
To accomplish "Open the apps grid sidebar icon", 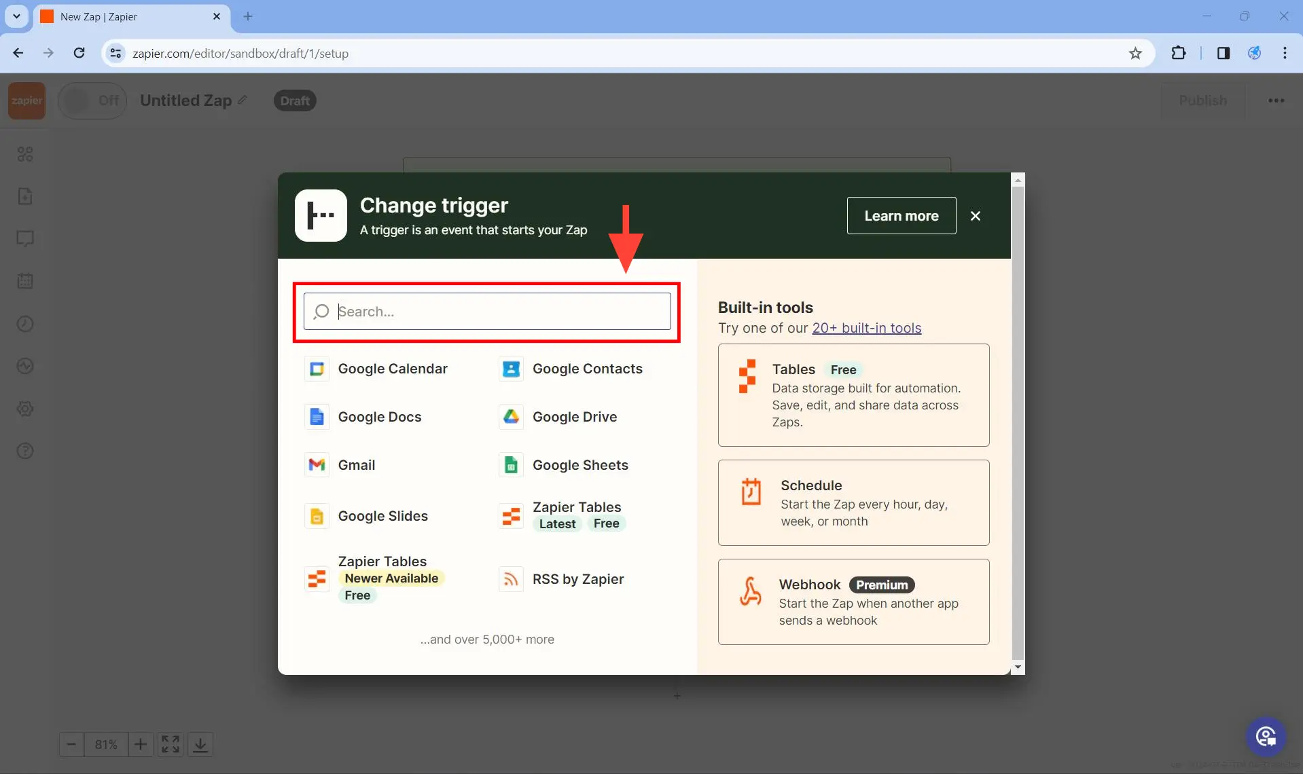I will click(25, 154).
